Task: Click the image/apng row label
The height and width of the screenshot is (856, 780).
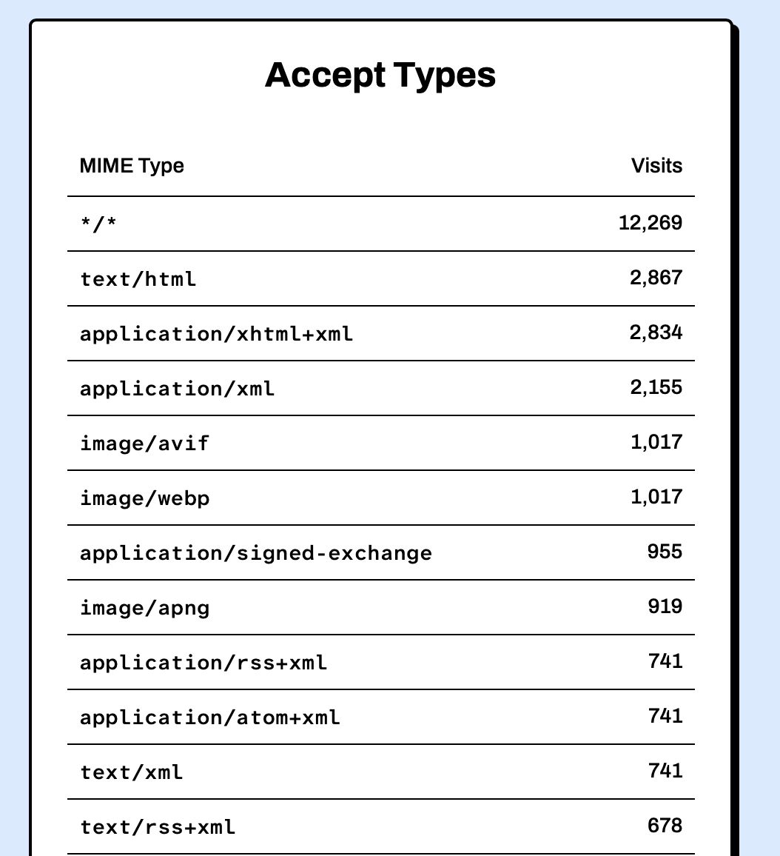Action: [144, 608]
